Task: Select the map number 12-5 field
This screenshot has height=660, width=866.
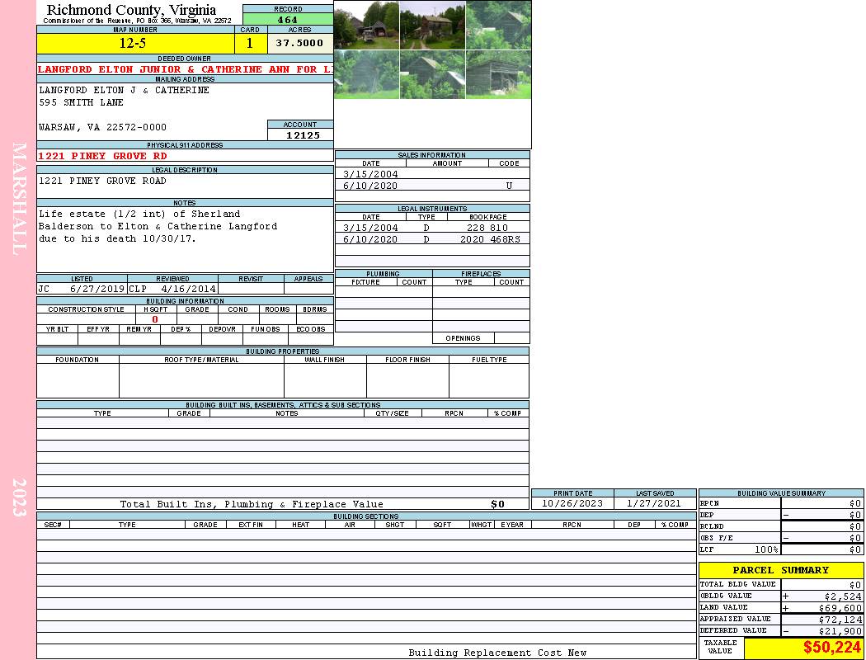Action: click(x=136, y=44)
